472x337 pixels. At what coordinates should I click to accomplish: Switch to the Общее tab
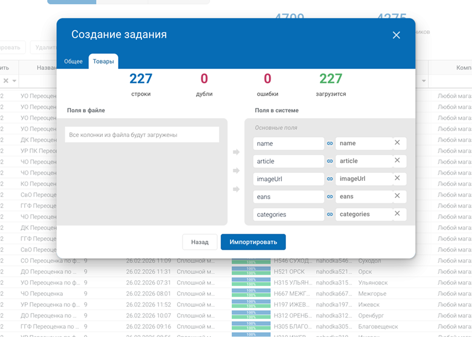(73, 61)
